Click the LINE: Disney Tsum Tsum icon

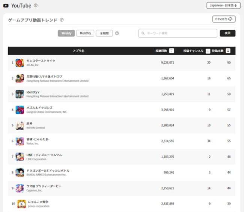[x=20, y=157]
